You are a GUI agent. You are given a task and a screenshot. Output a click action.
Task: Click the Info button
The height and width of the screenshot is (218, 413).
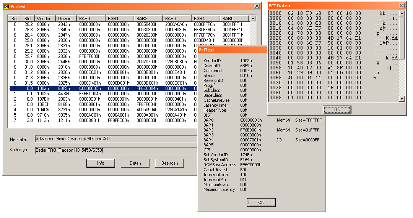coord(101,163)
